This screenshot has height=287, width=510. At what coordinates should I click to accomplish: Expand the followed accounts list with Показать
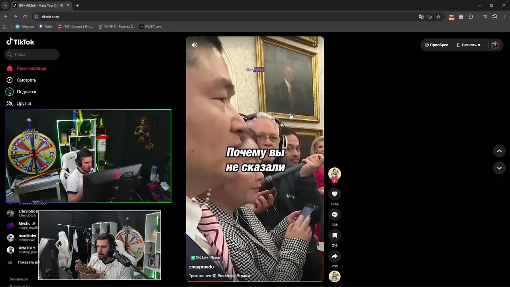pos(23,262)
